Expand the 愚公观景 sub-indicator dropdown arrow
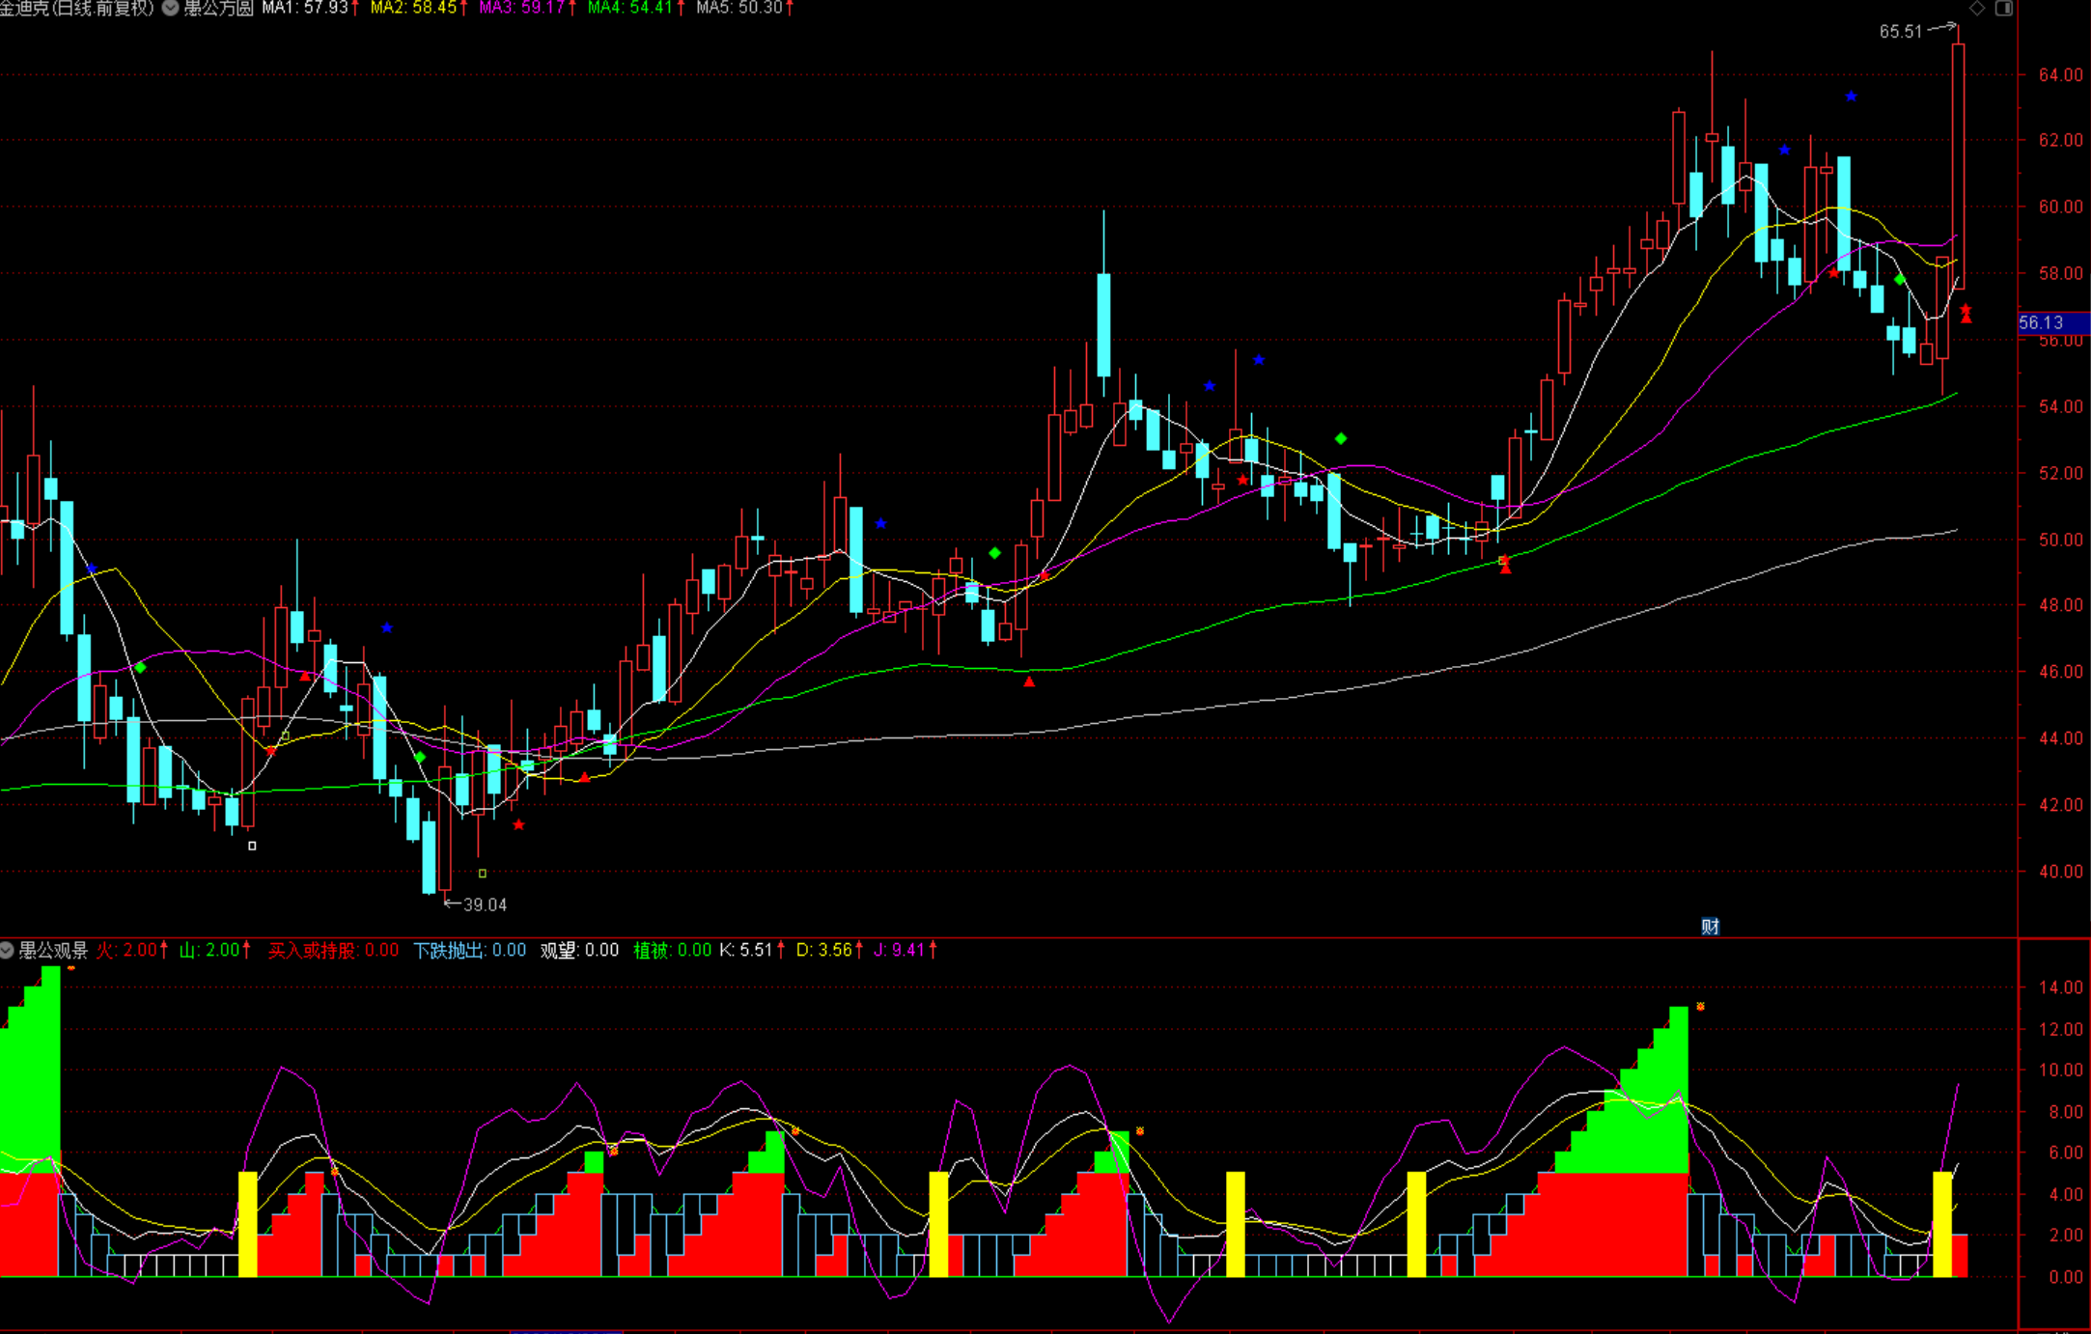Screen dimensions: 2091x1334 [x=7, y=951]
